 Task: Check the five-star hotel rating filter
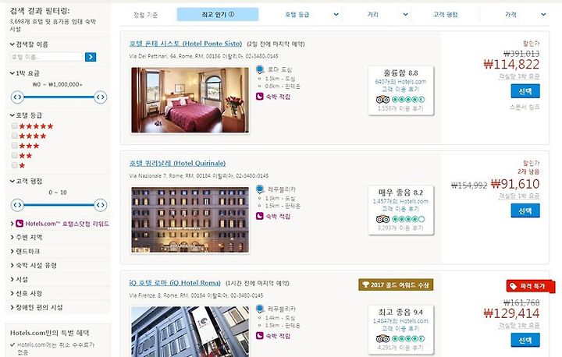(14, 125)
